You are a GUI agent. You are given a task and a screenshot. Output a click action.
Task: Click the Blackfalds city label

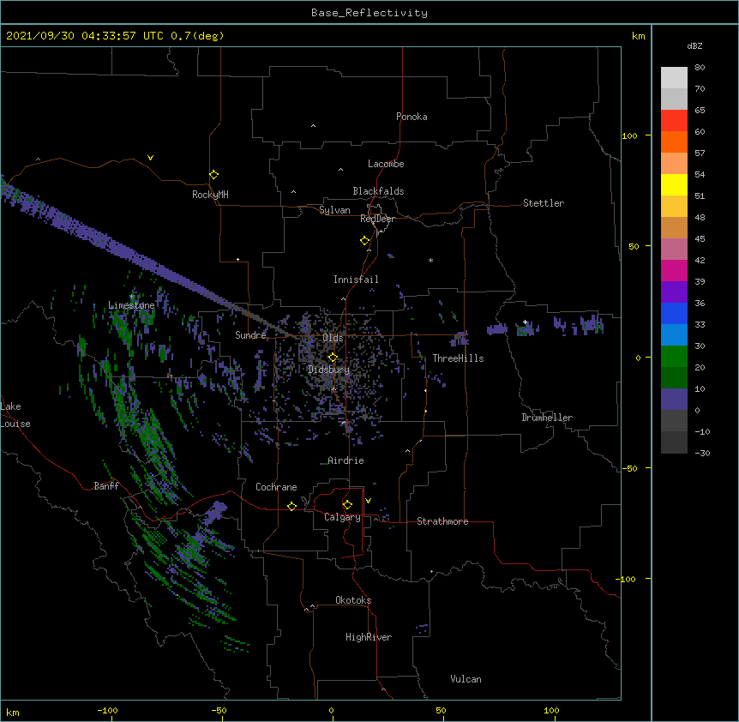pos(378,191)
